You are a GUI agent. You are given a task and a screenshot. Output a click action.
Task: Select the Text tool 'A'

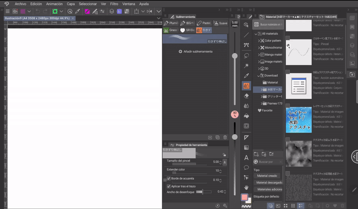coord(246,158)
